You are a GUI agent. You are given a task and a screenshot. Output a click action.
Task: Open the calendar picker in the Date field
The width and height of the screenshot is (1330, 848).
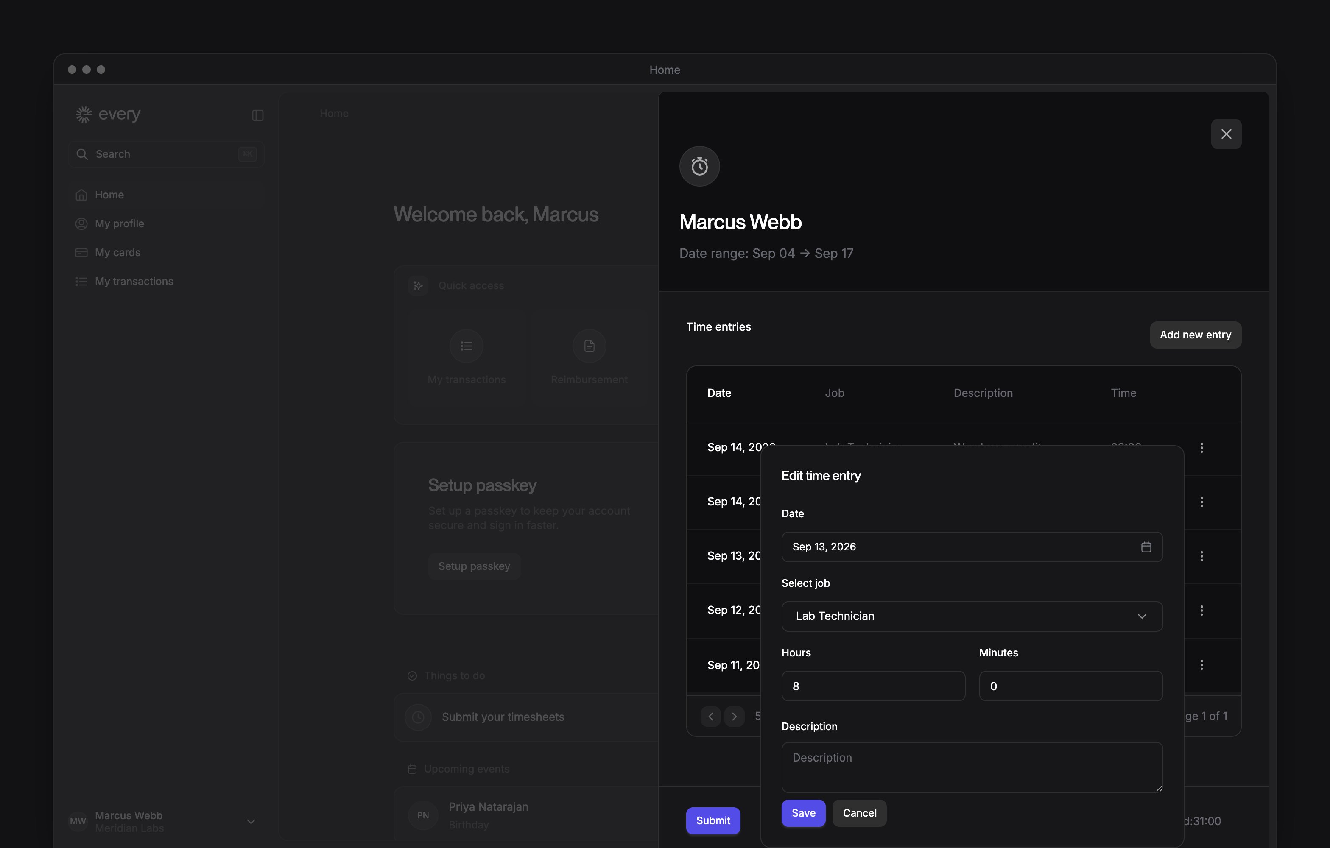click(1146, 547)
